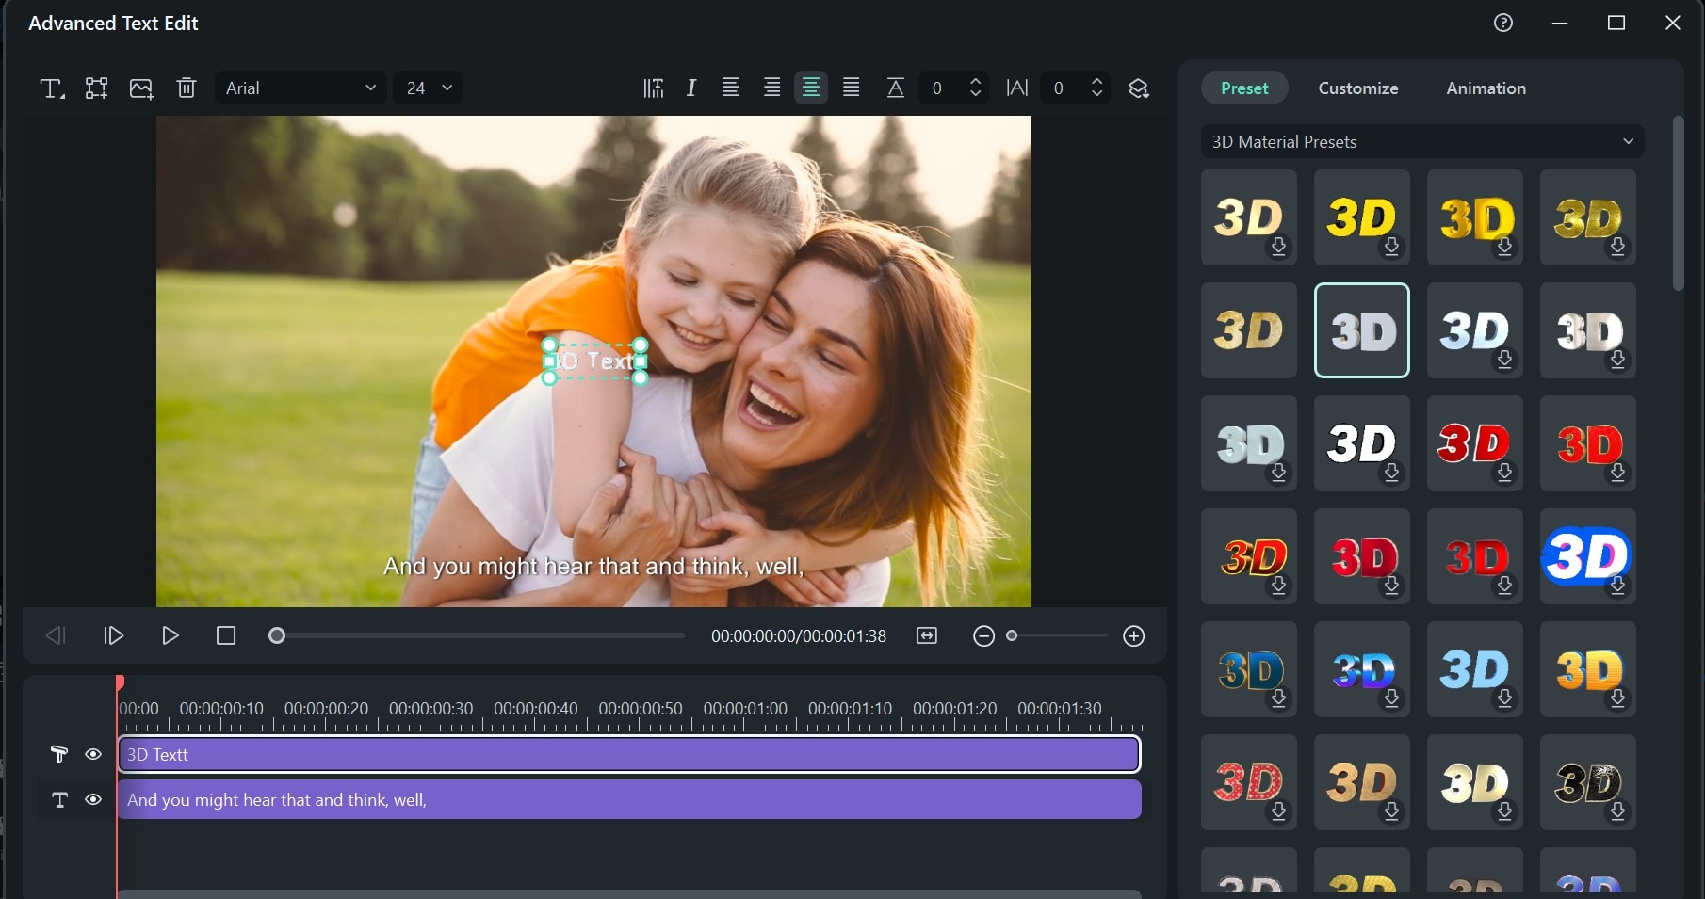This screenshot has width=1705, height=899.
Task: Switch to the Customize tab
Action: tap(1358, 88)
